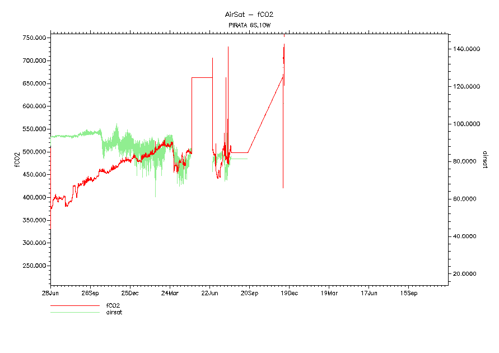Click the left fCO2 axis title

tap(17, 159)
